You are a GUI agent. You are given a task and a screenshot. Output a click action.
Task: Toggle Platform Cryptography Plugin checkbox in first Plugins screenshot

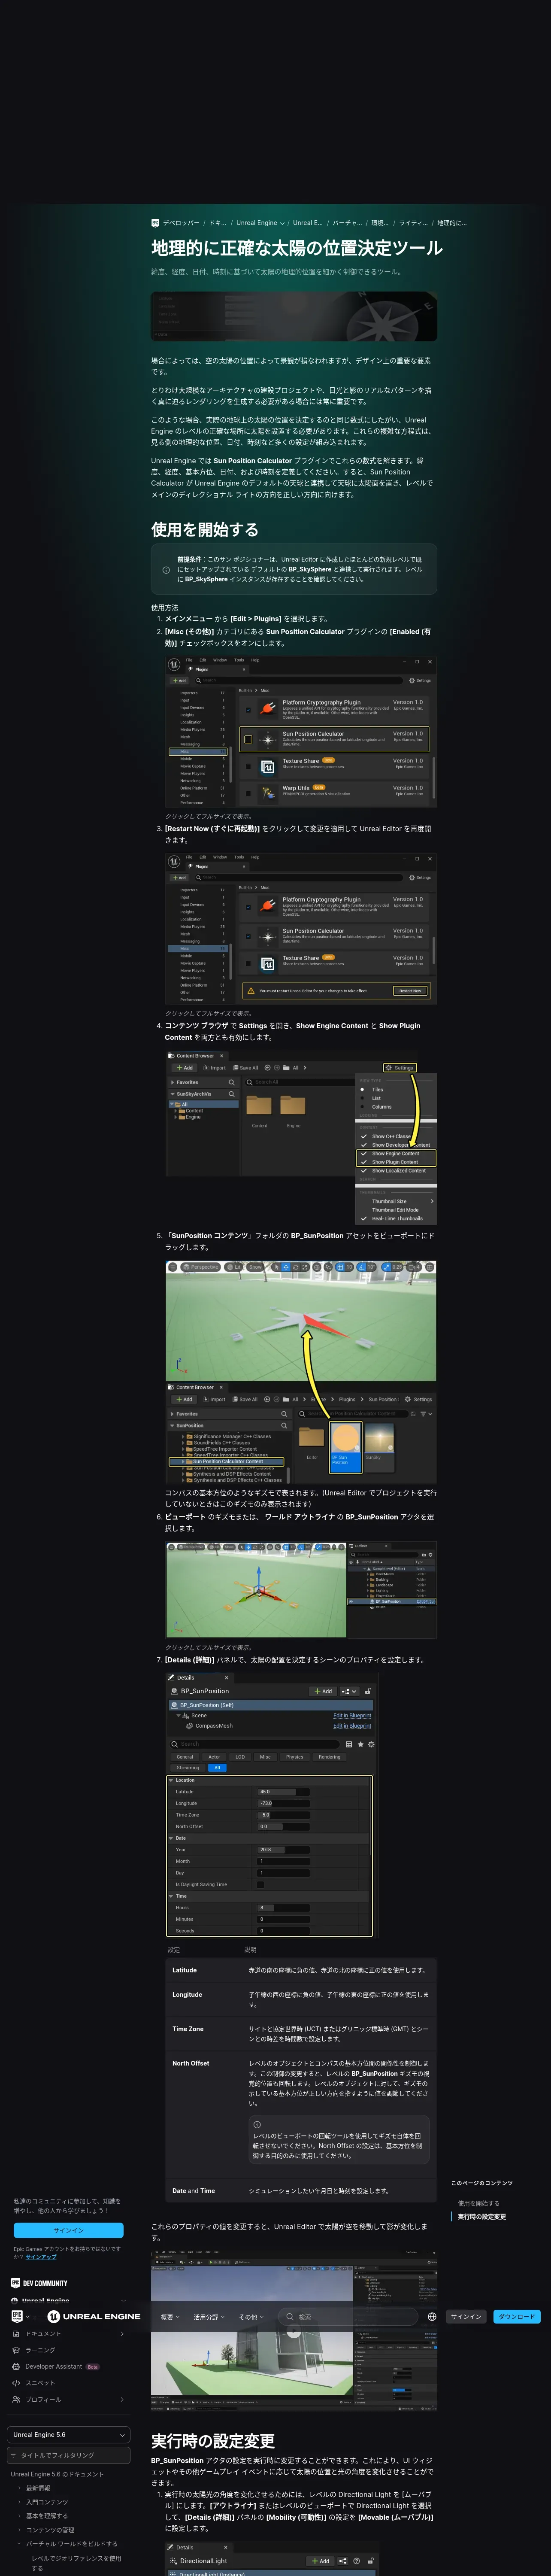[x=248, y=710]
